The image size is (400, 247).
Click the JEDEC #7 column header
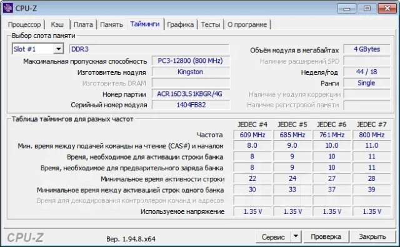(x=371, y=124)
